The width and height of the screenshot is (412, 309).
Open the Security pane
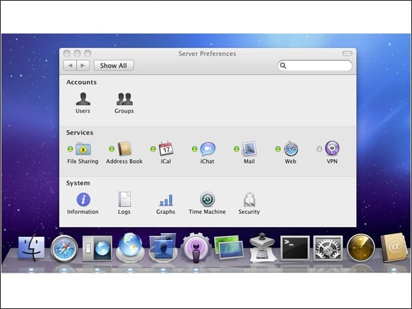(x=249, y=203)
